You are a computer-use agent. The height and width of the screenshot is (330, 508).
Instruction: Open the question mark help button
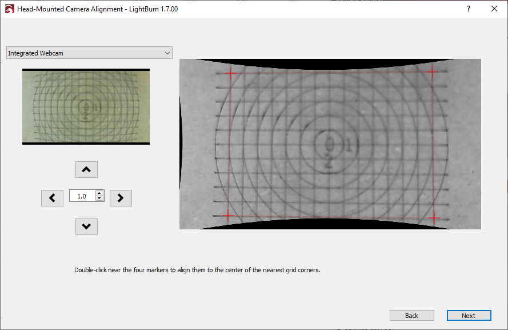[468, 9]
